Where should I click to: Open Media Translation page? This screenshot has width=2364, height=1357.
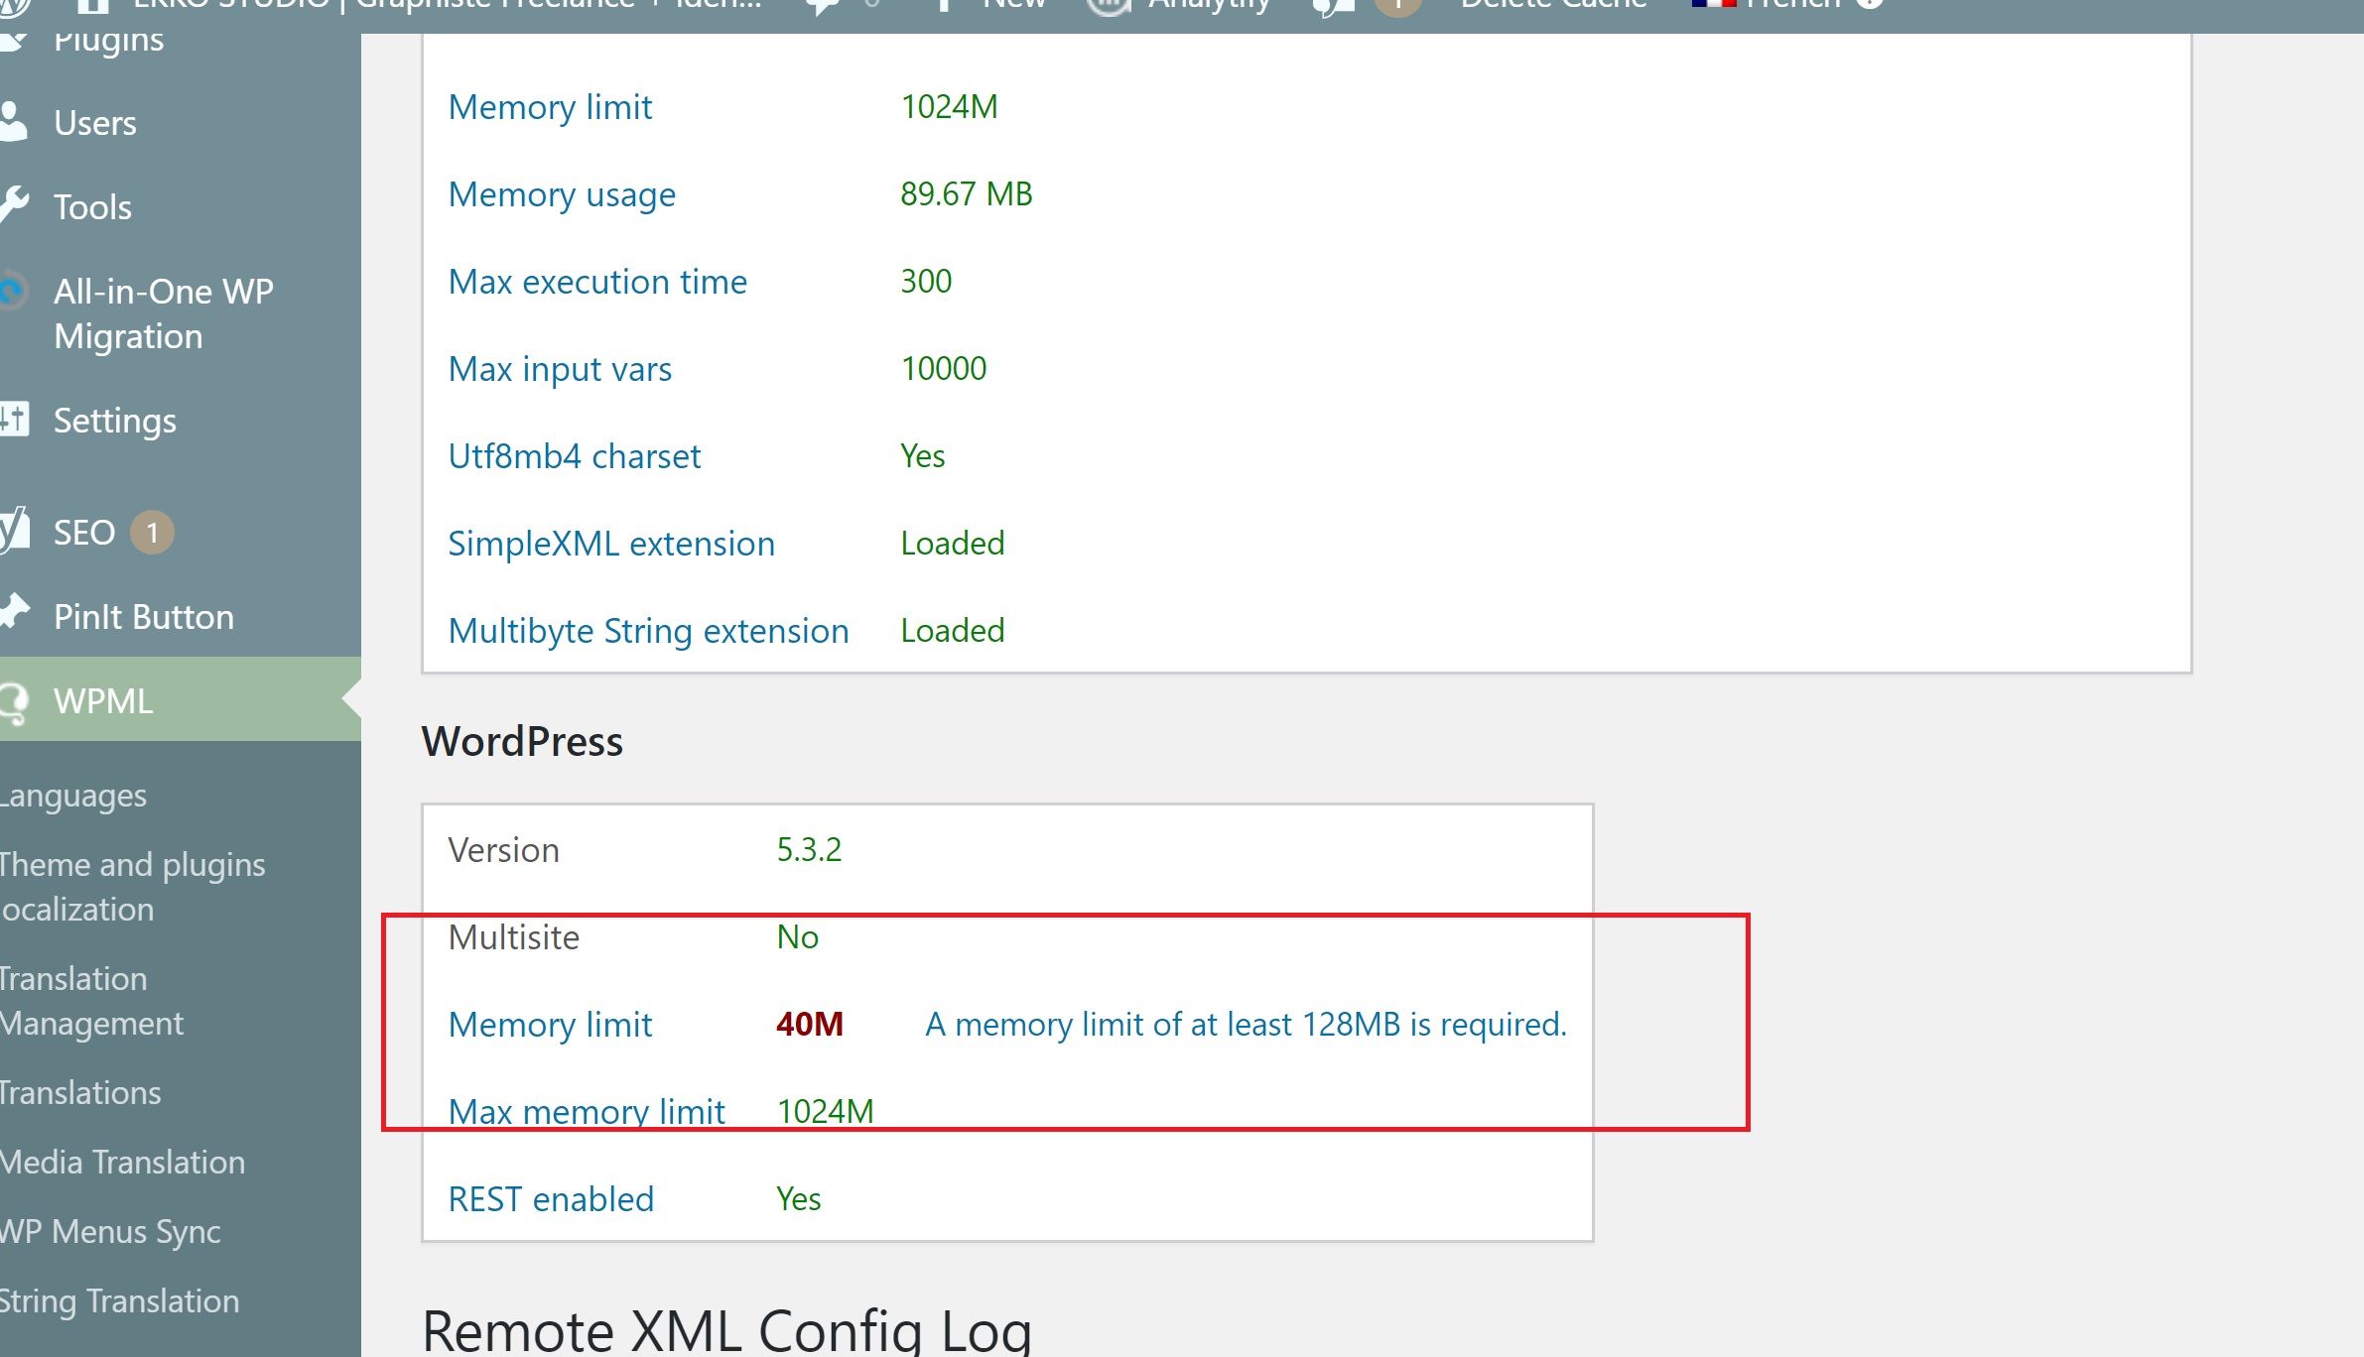(x=122, y=1163)
